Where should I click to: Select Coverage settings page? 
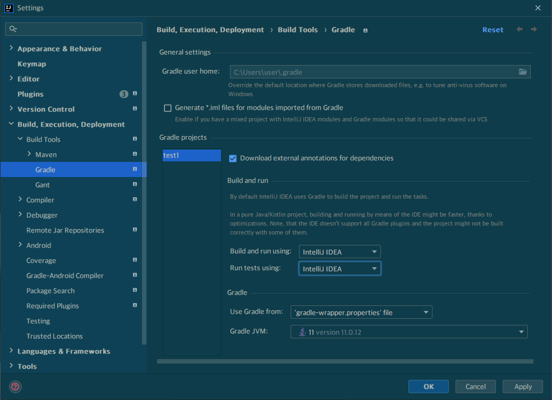click(41, 260)
